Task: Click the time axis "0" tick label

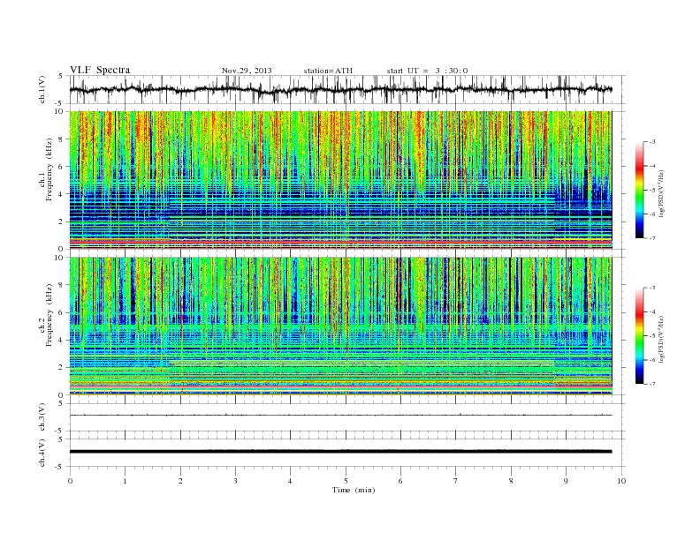Action: (x=70, y=481)
